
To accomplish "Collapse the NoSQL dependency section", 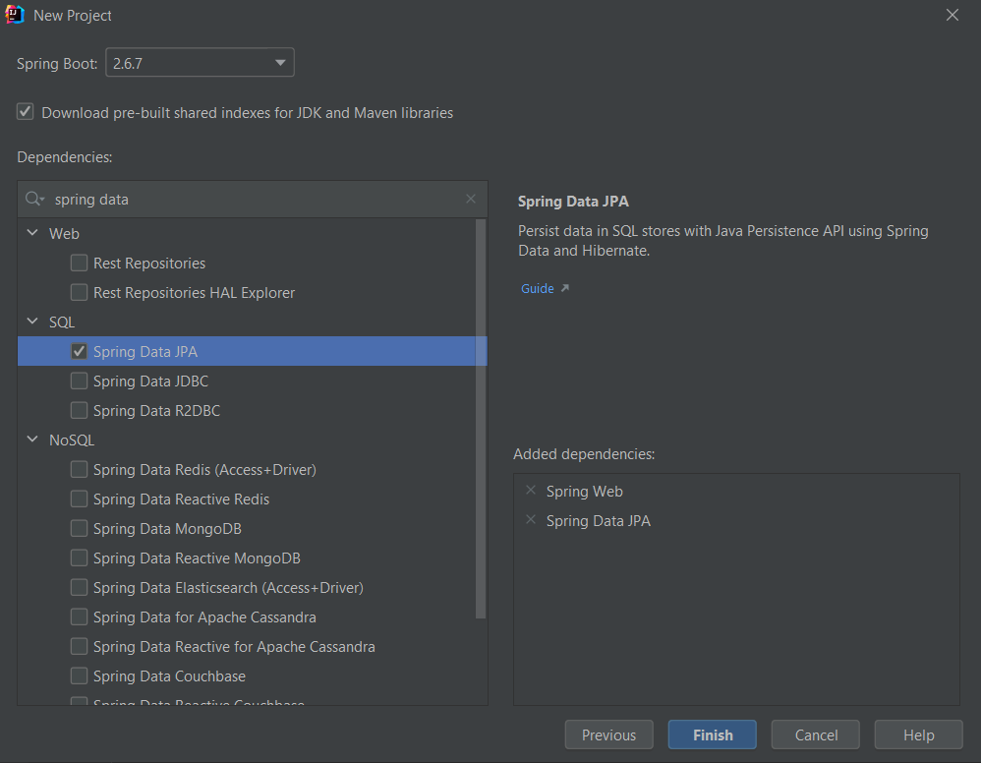I will (x=32, y=440).
